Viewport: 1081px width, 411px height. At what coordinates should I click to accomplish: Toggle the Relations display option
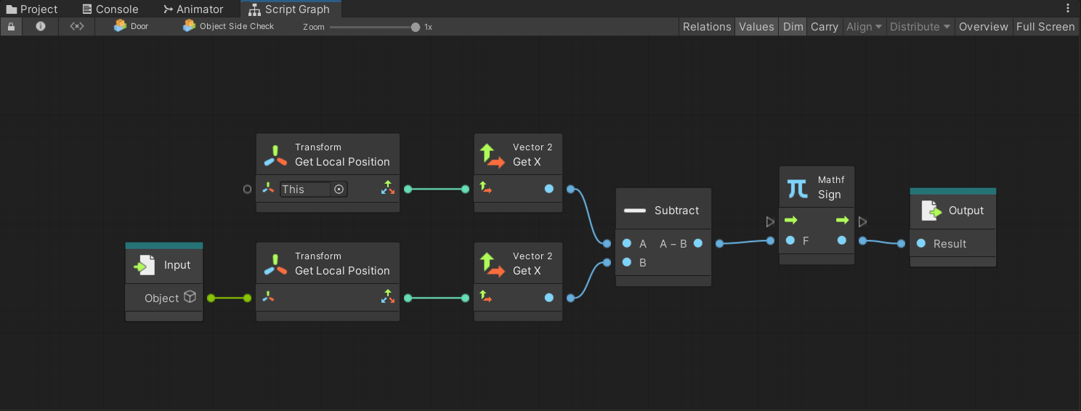pos(707,27)
